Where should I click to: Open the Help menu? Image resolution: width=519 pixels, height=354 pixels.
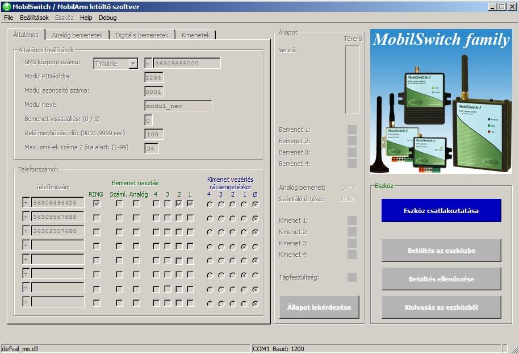click(86, 18)
